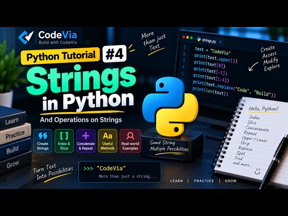Click the '>>>' prompt in the terminal box

(x=88, y=168)
